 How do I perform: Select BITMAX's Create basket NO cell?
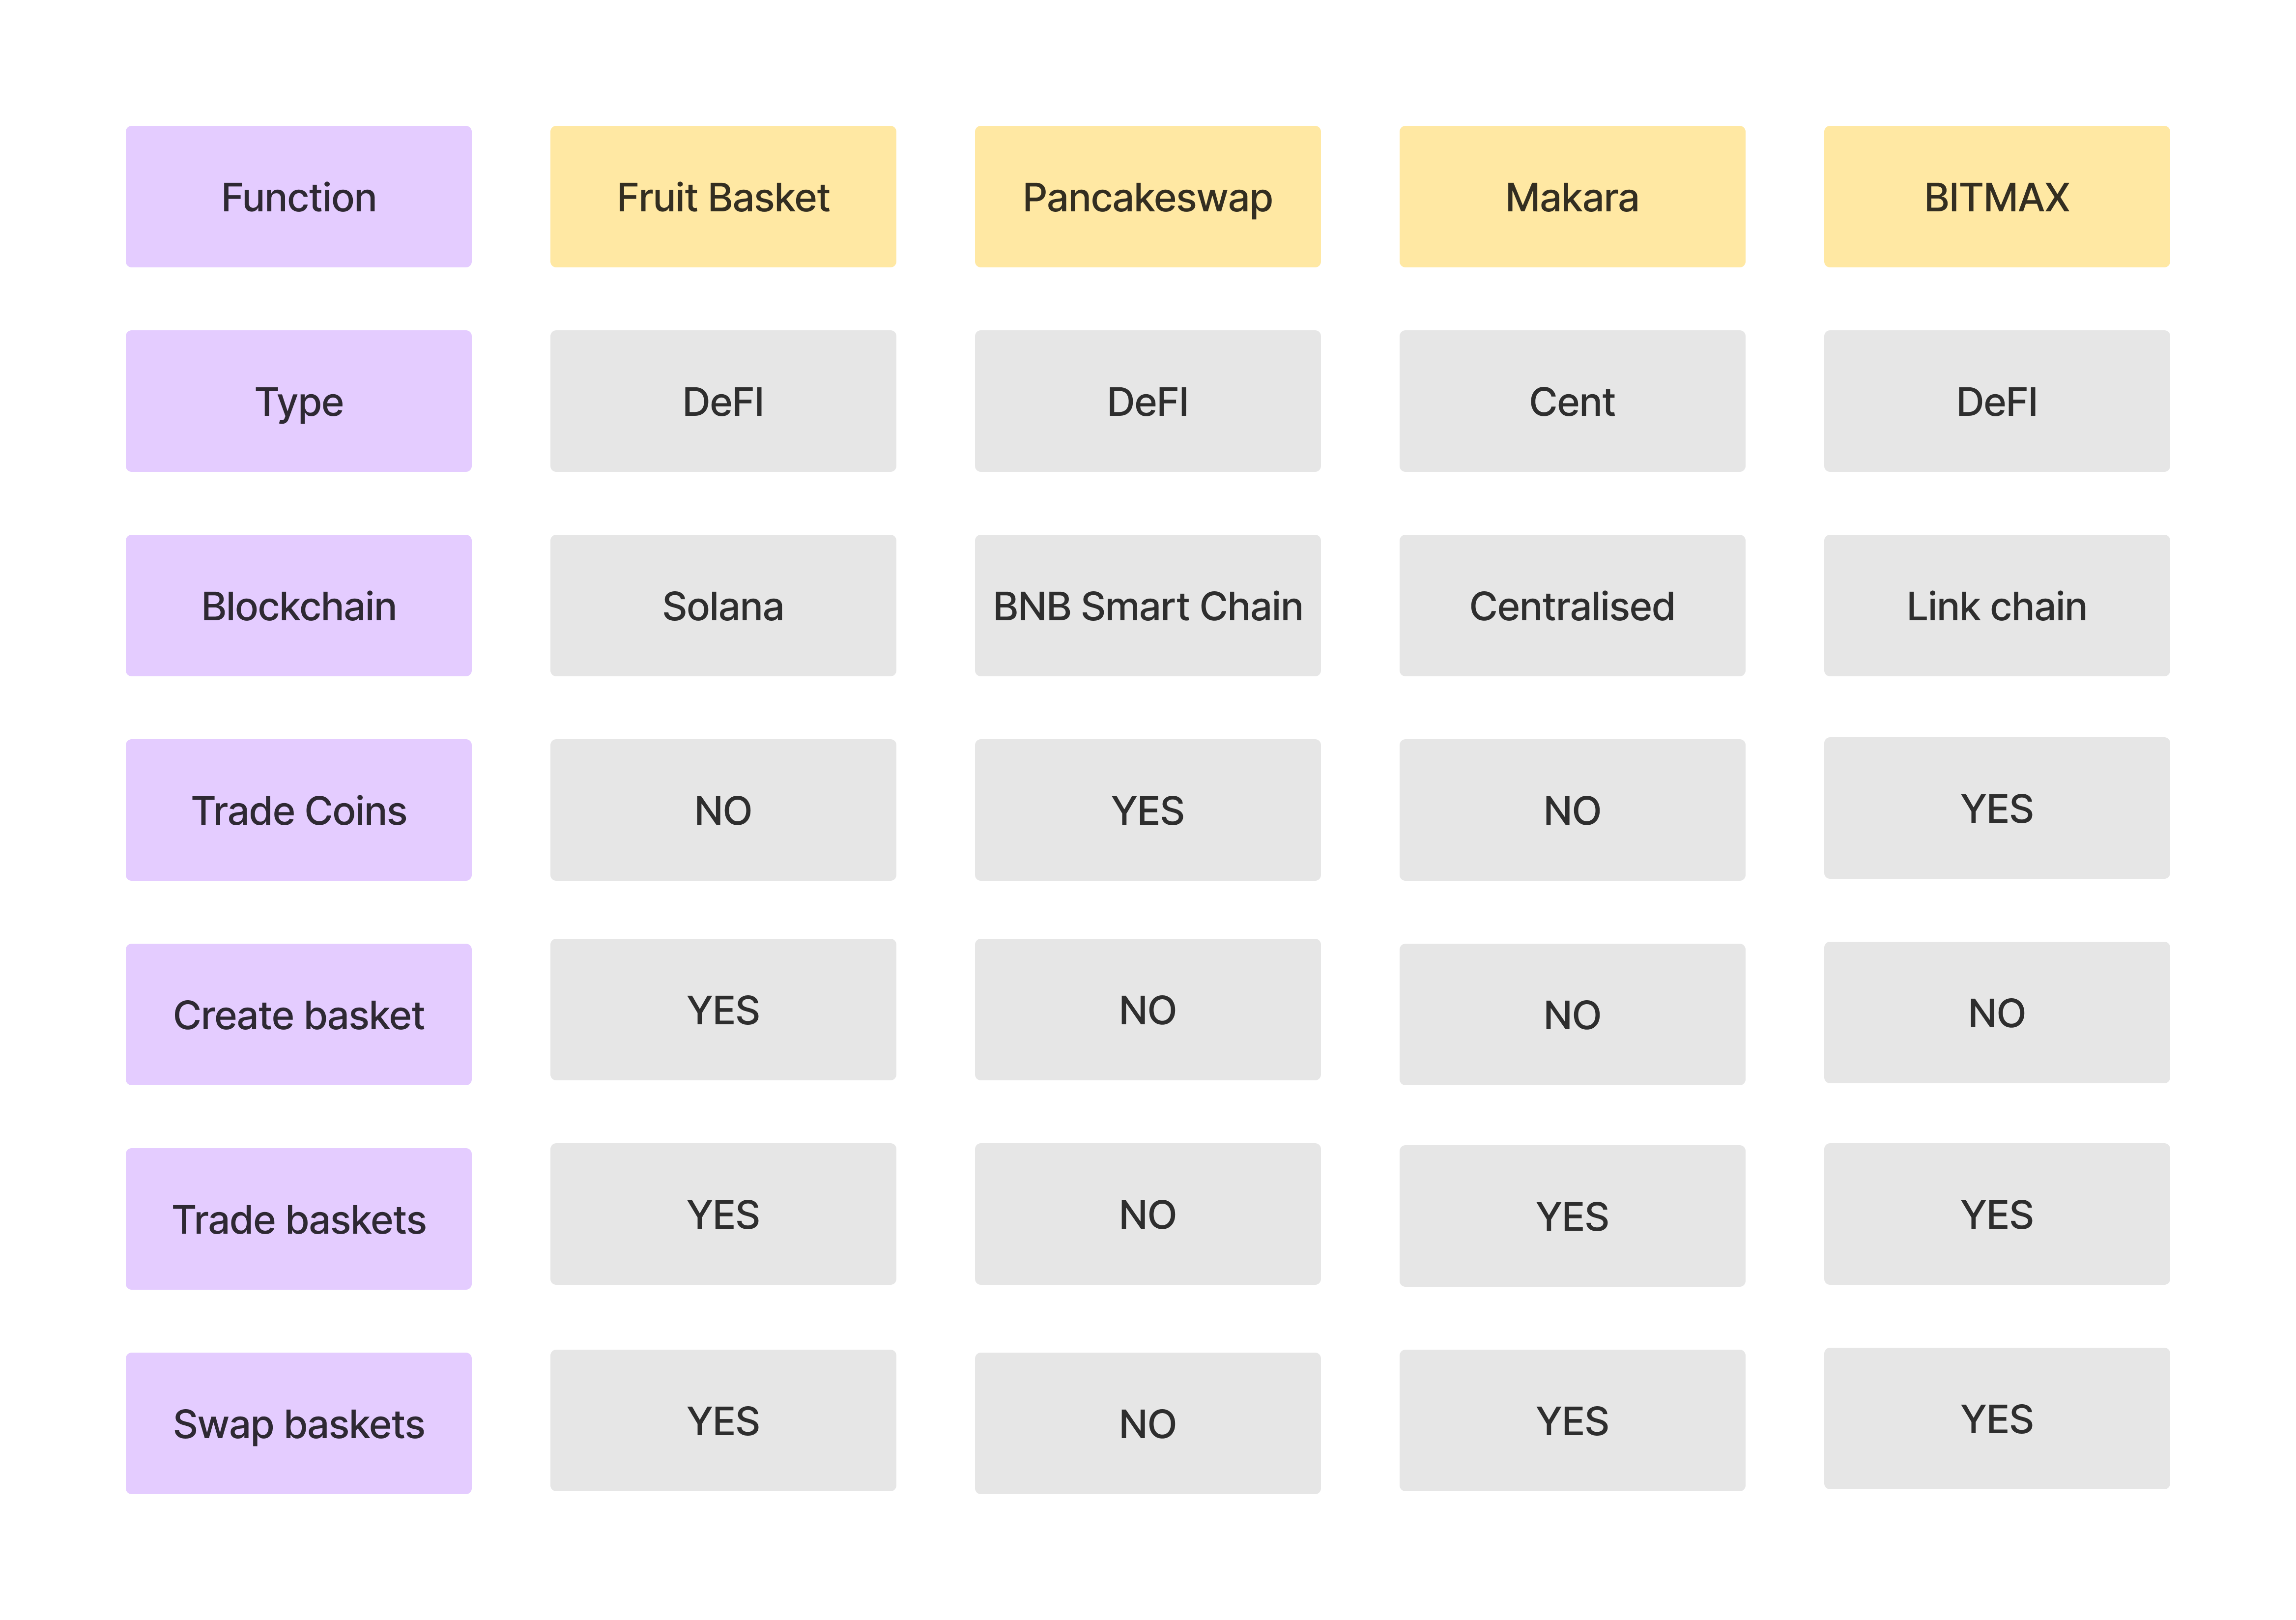click(x=1996, y=1012)
